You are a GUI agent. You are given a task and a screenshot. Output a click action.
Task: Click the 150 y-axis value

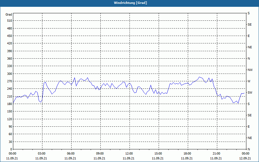pos(10,111)
